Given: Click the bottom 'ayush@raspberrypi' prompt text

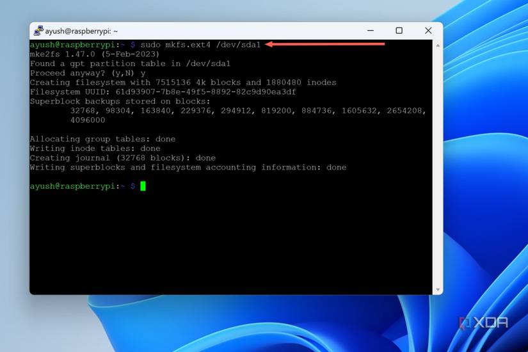Looking at the screenshot, I should 72,186.
